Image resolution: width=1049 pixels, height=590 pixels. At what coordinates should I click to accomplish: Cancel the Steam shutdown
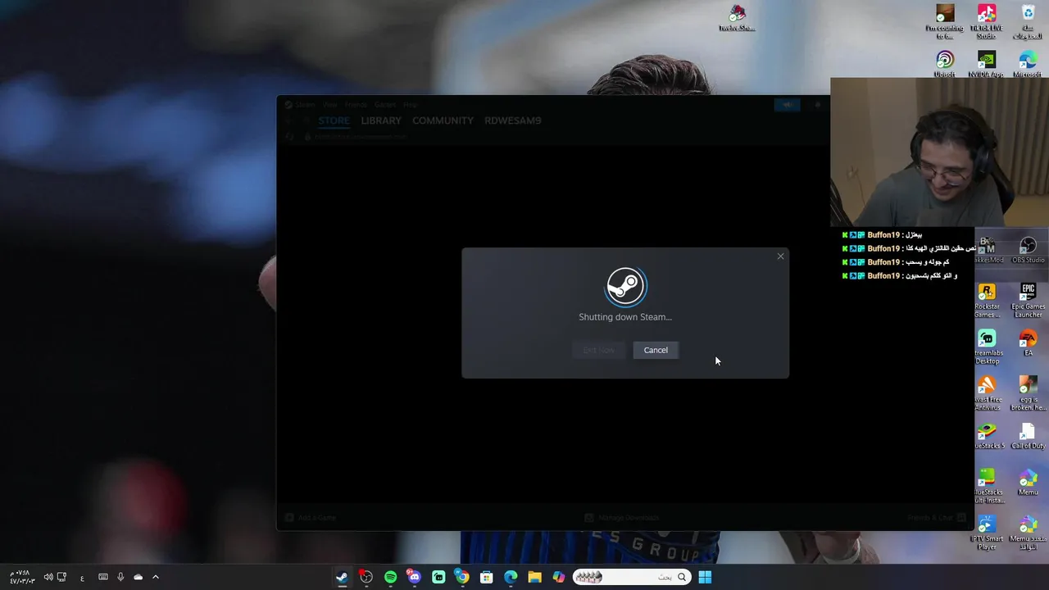click(x=656, y=350)
